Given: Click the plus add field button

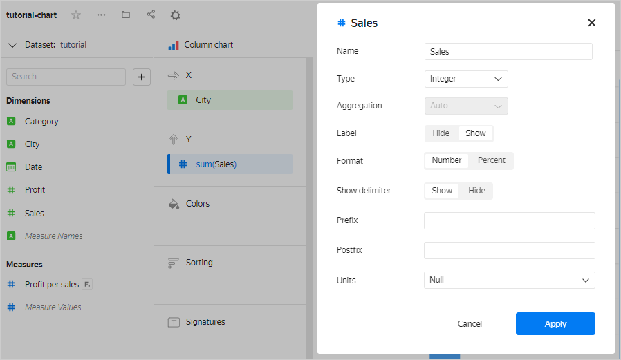Looking at the screenshot, I should [141, 77].
